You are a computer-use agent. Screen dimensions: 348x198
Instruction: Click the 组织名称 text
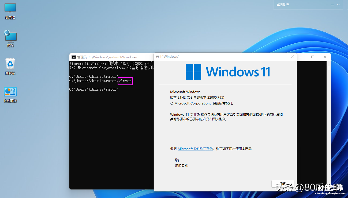181,166
